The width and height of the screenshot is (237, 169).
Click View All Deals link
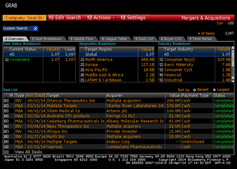[29, 152]
